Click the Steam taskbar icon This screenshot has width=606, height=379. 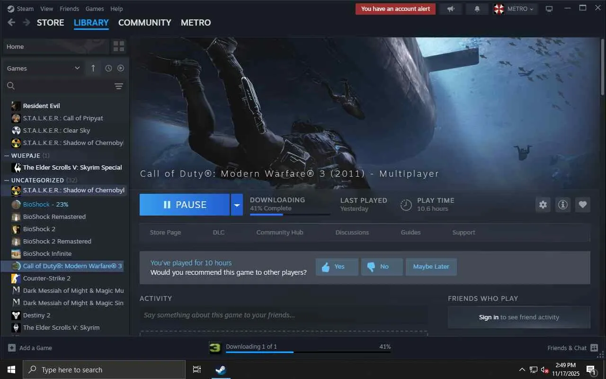coord(221,370)
